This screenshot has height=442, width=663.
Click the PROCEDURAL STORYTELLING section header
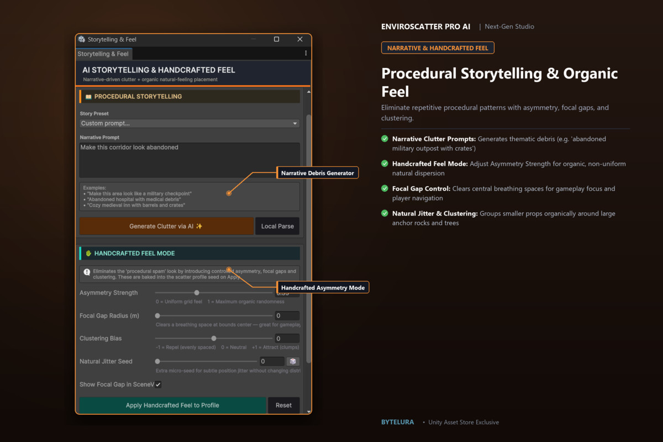tap(190, 97)
